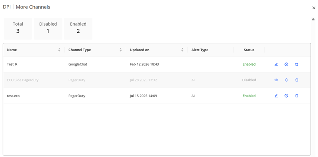Enable ECO Side Pagerduty via bell icon
The image size is (318, 157).
click(x=286, y=80)
